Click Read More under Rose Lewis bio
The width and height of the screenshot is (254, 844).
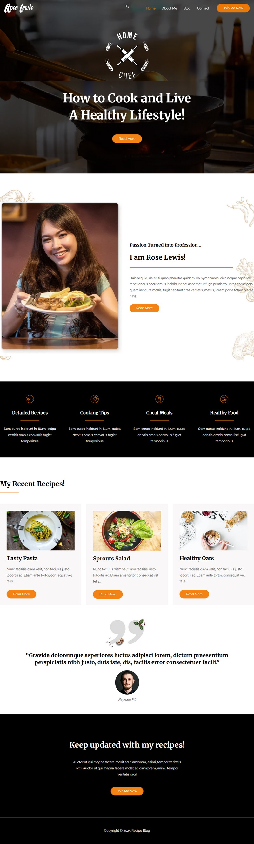(x=144, y=308)
